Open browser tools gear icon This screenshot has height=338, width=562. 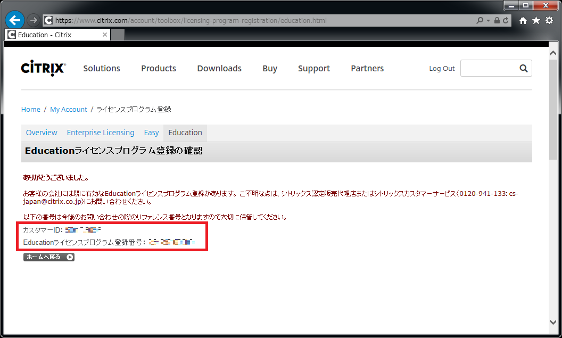[x=549, y=20]
